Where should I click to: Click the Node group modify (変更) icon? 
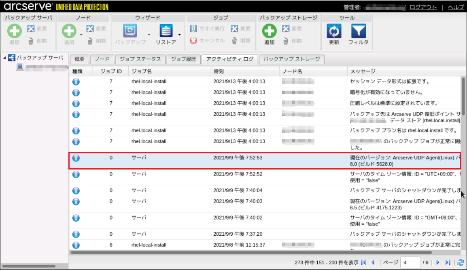[x=90, y=29]
